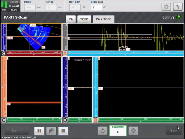Select the B view label icon
Viewport: 185px width, 139px height.
coord(96,120)
